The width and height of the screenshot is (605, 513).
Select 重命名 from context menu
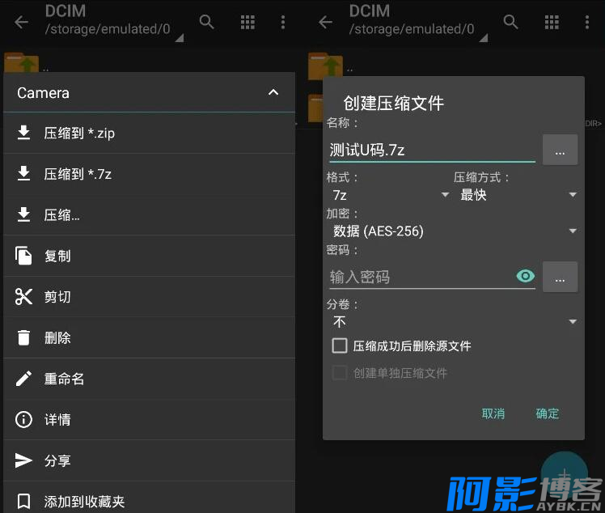coord(149,379)
